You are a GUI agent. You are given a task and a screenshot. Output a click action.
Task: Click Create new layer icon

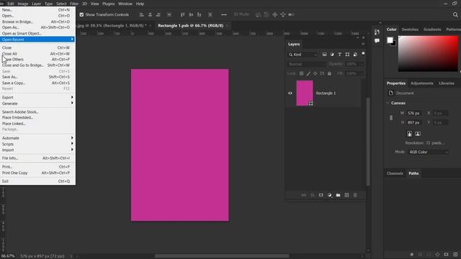(346, 195)
